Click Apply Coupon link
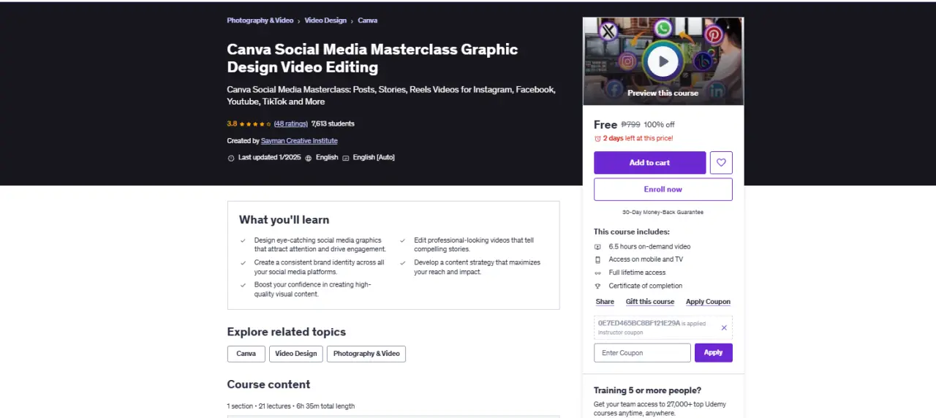This screenshot has width=936, height=418. [708, 302]
